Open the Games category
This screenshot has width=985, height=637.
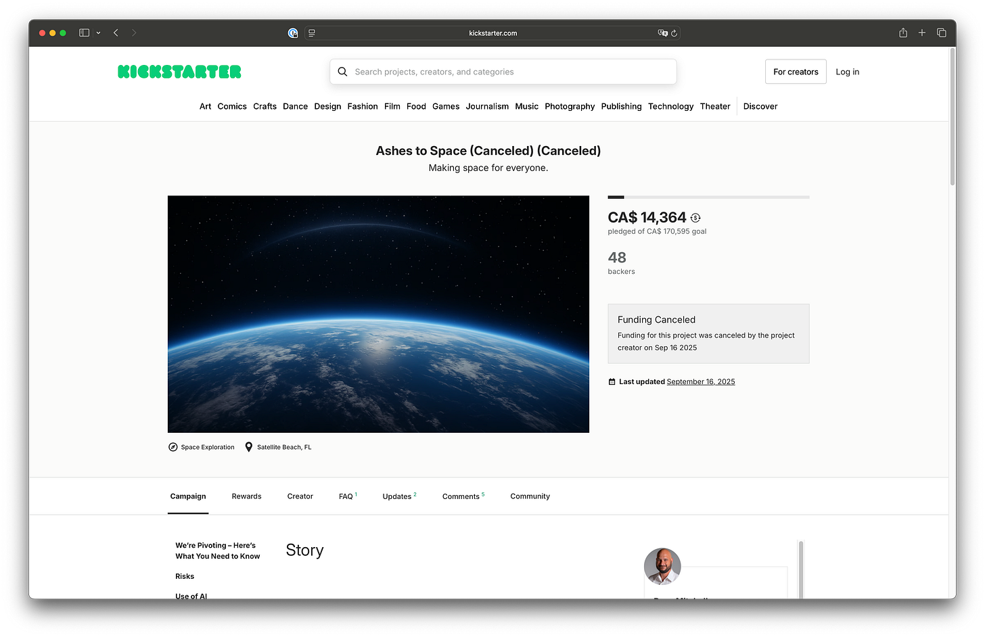coord(446,106)
